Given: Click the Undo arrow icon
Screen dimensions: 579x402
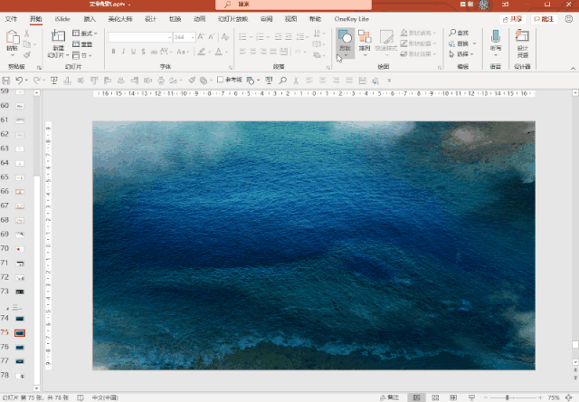Looking at the screenshot, I should click(x=19, y=81).
